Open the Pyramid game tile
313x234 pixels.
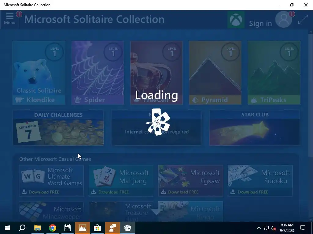[215, 73]
